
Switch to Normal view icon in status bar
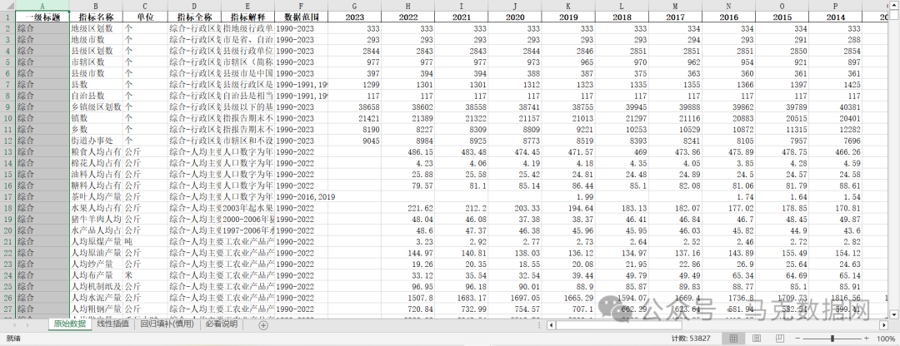pyautogui.click(x=733, y=339)
